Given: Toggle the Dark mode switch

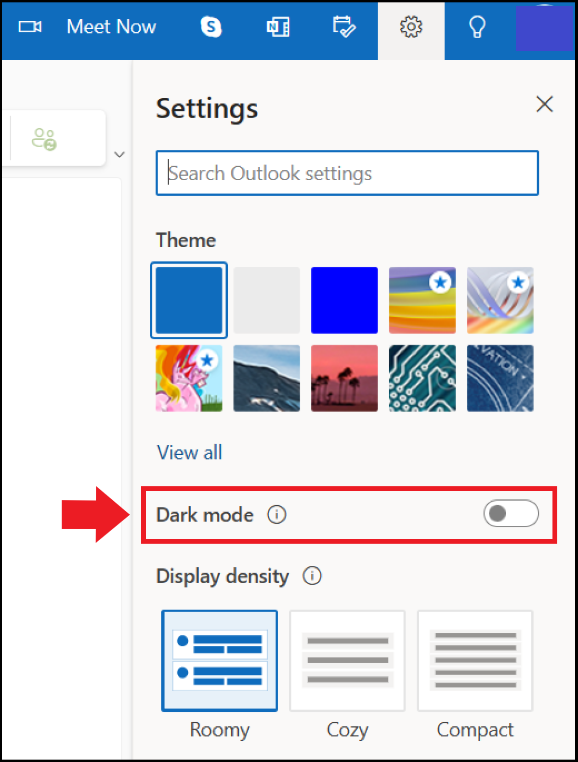Looking at the screenshot, I should [511, 514].
